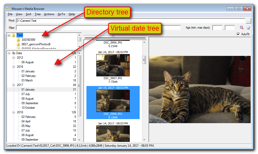The width and height of the screenshot is (258, 154).
Task: Open the Sort menu
Action: 28,14
